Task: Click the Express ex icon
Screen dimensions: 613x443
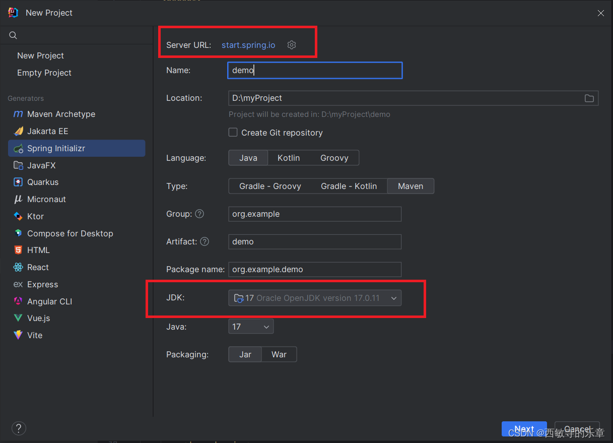Action: point(18,284)
